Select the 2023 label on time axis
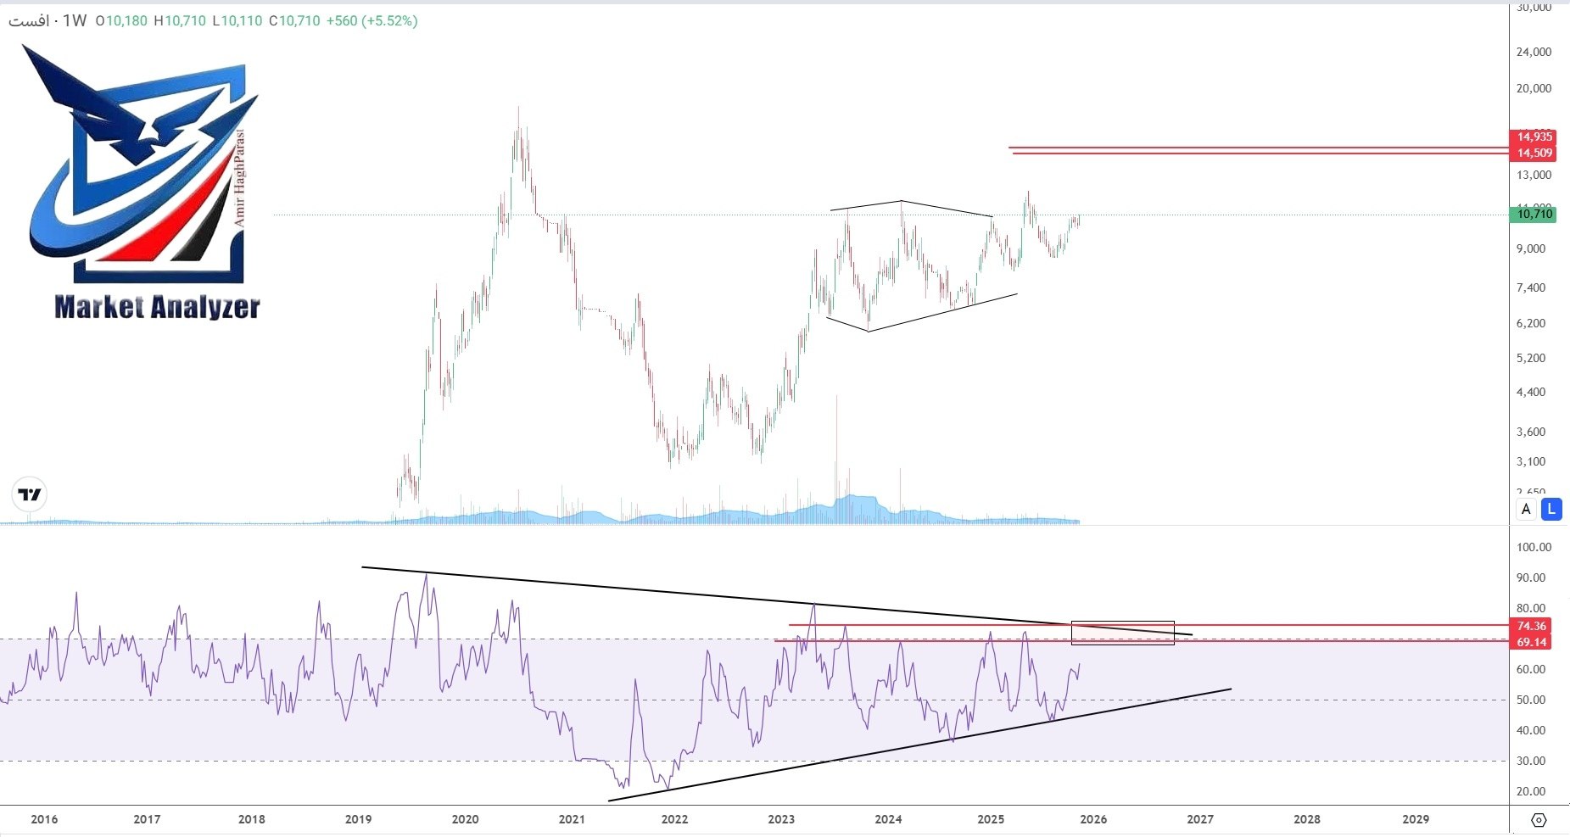 pyautogui.click(x=782, y=820)
